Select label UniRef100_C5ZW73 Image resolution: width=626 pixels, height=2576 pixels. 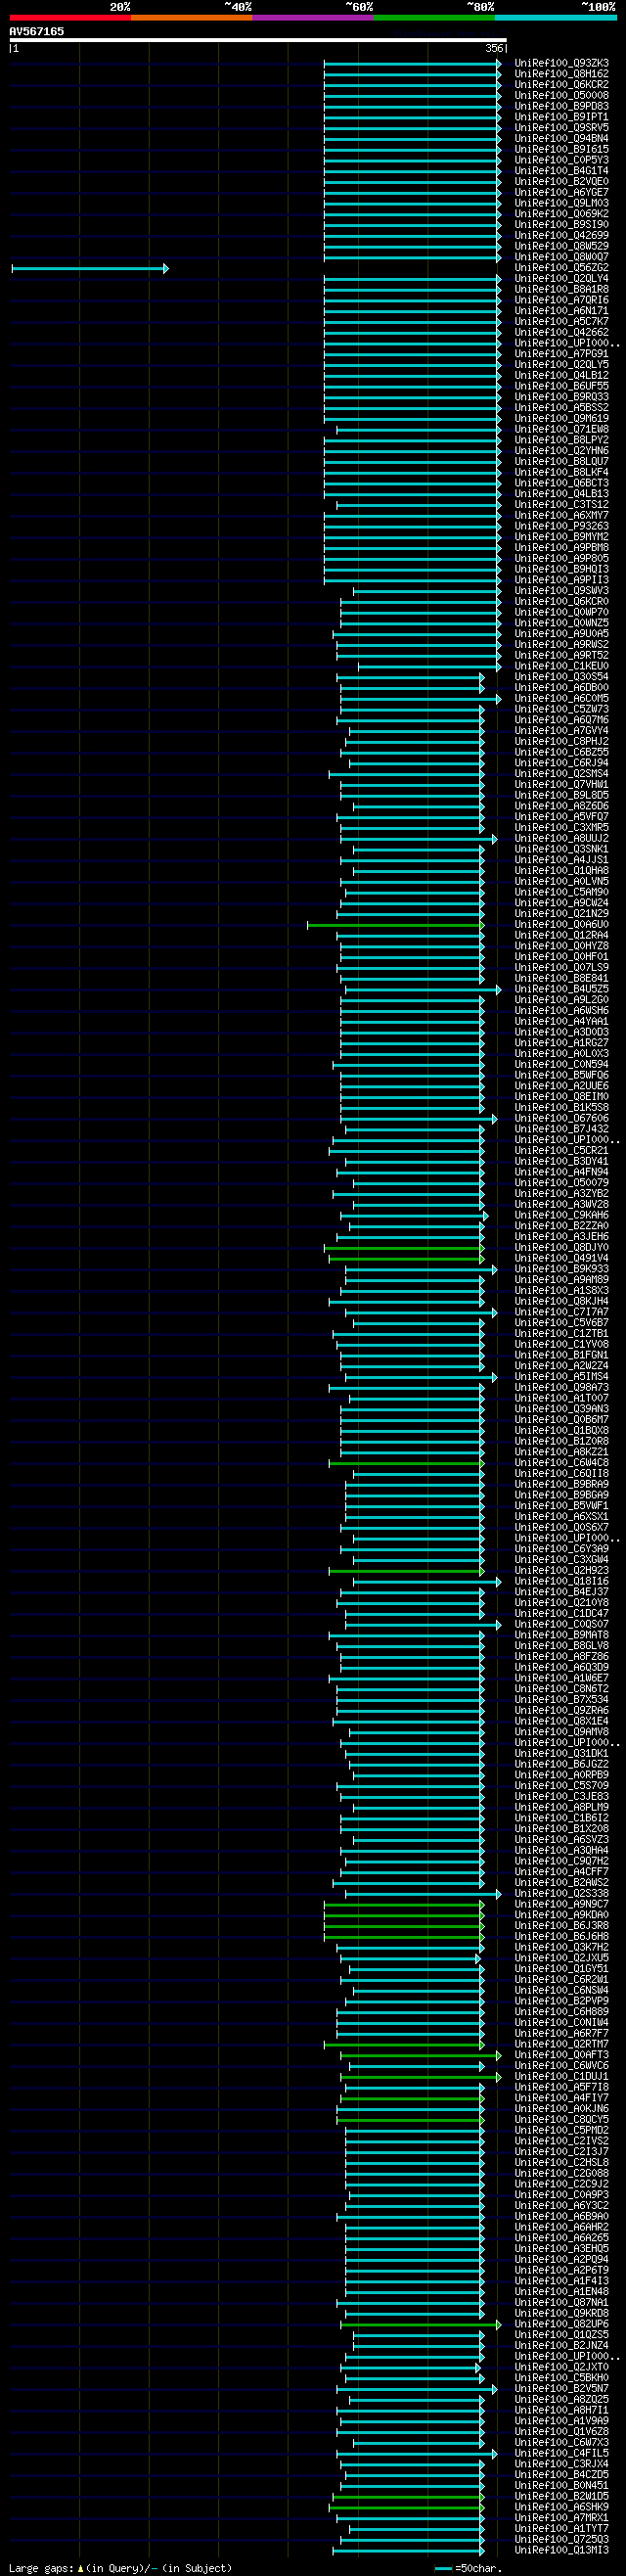(561, 709)
